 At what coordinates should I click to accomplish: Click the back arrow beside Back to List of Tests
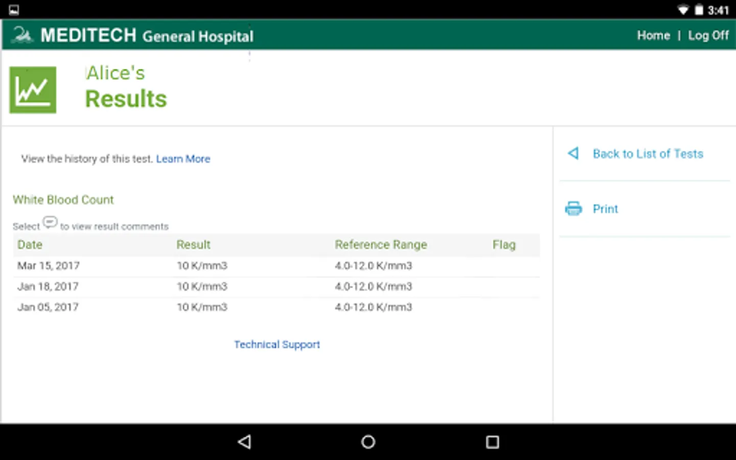[573, 153]
